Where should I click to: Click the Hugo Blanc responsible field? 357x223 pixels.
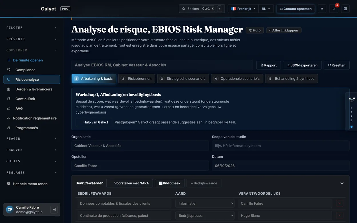tap(285, 216)
